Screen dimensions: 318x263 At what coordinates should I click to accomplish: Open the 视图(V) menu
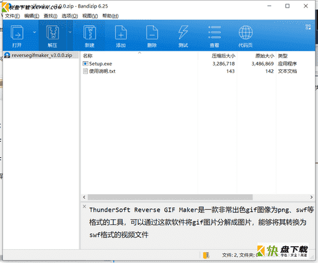pos(90,16)
